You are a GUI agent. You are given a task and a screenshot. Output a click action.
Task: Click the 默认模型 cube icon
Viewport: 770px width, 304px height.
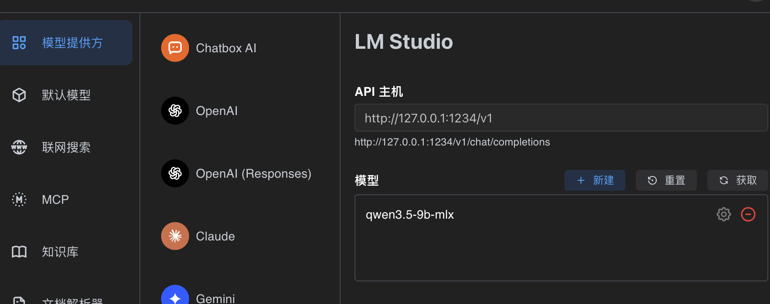19,95
